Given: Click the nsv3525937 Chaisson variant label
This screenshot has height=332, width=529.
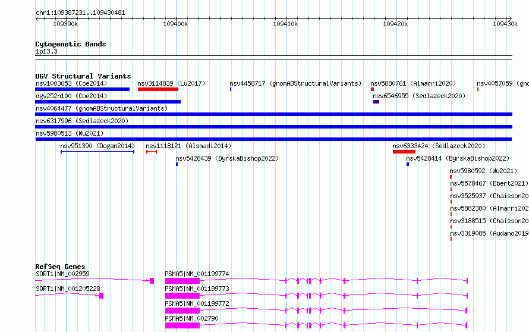Looking at the screenshot, I should point(489,196).
